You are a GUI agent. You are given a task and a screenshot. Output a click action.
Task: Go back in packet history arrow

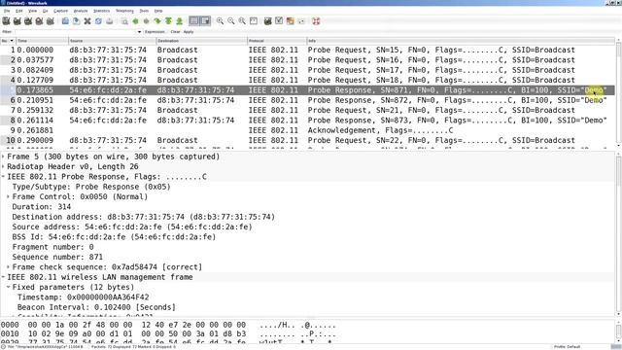[136, 21]
